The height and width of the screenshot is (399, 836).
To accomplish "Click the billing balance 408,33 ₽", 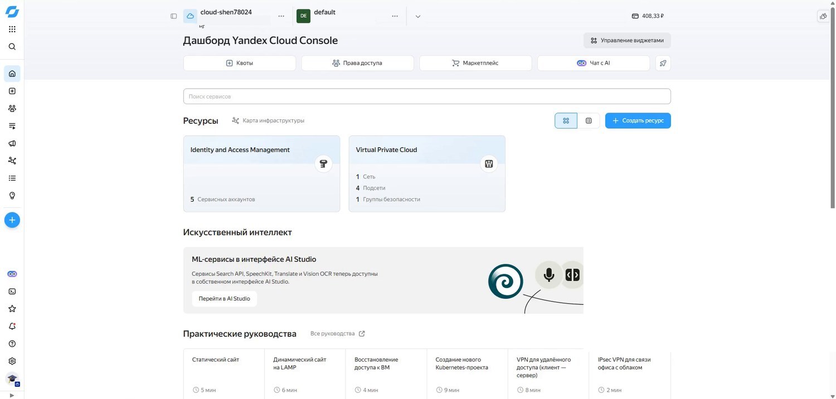I will tap(648, 16).
